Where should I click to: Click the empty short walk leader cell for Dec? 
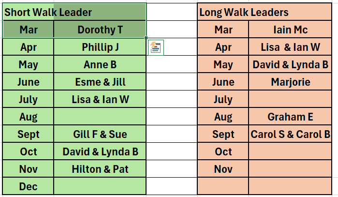[100, 187]
